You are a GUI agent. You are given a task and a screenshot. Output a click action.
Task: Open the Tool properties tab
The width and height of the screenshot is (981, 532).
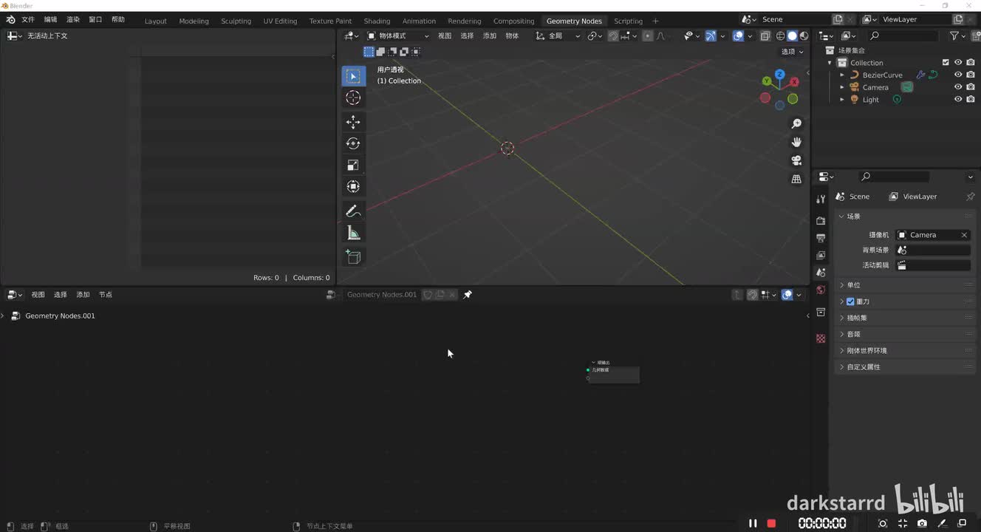(x=821, y=199)
